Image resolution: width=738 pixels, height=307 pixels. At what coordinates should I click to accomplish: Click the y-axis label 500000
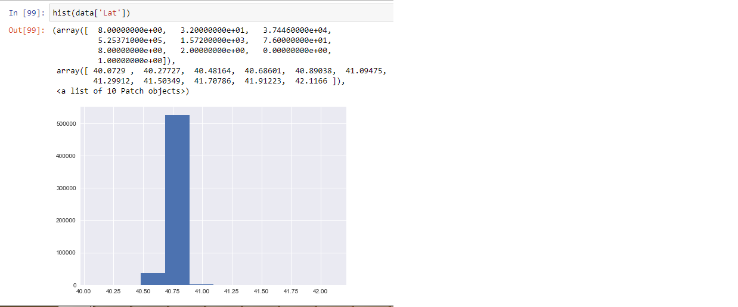67,124
